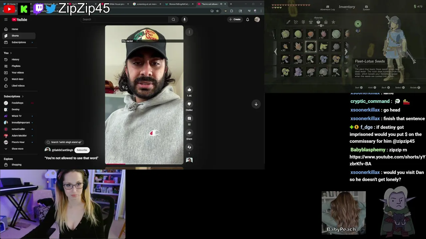Open the Short's three-dot more menu
This screenshot has width=426, height=239.
[x=189, y=32]
